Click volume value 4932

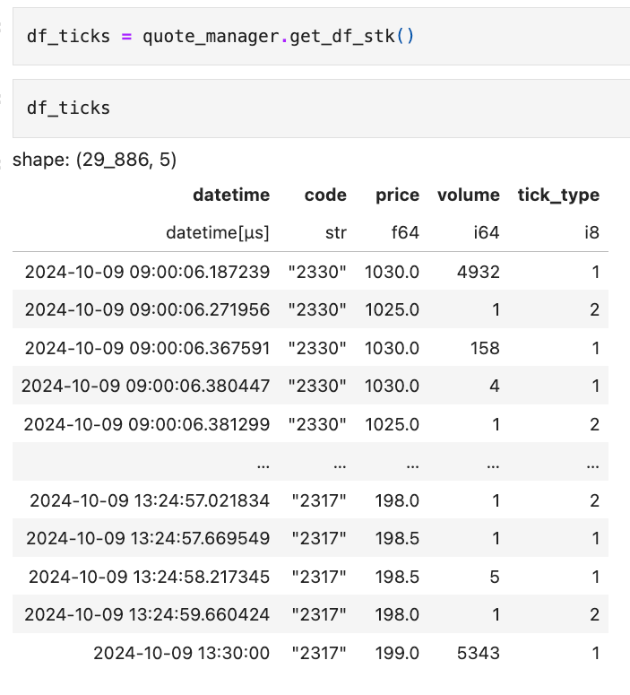(x=479, y=272)
